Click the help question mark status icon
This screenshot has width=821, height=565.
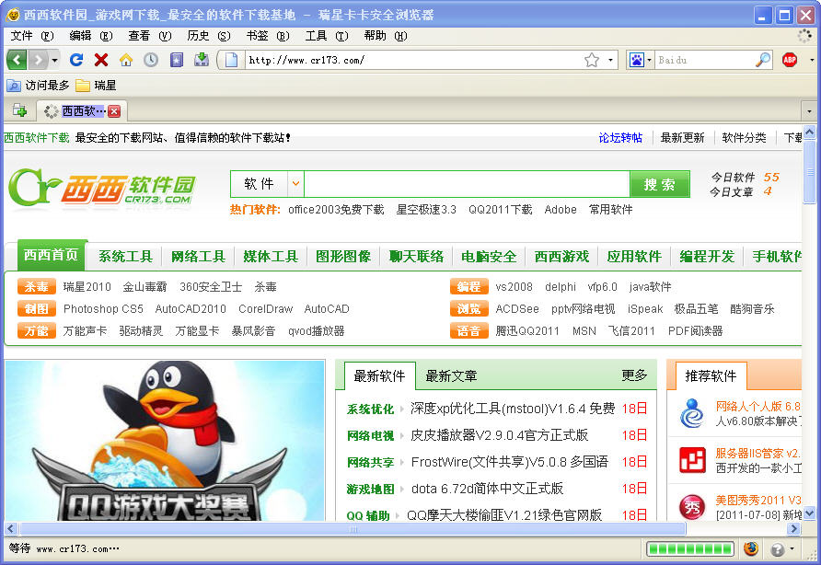(x=778, y=548)
